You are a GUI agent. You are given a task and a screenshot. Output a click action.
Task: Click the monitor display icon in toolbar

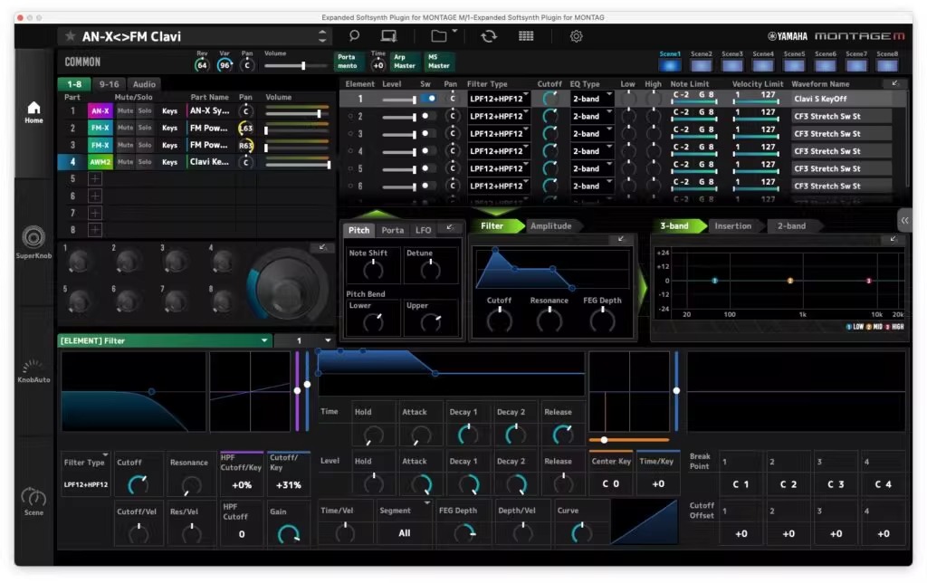(x=388, y=36)
